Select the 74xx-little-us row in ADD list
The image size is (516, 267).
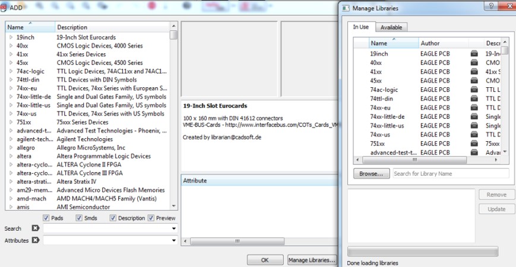coord(88,105)
